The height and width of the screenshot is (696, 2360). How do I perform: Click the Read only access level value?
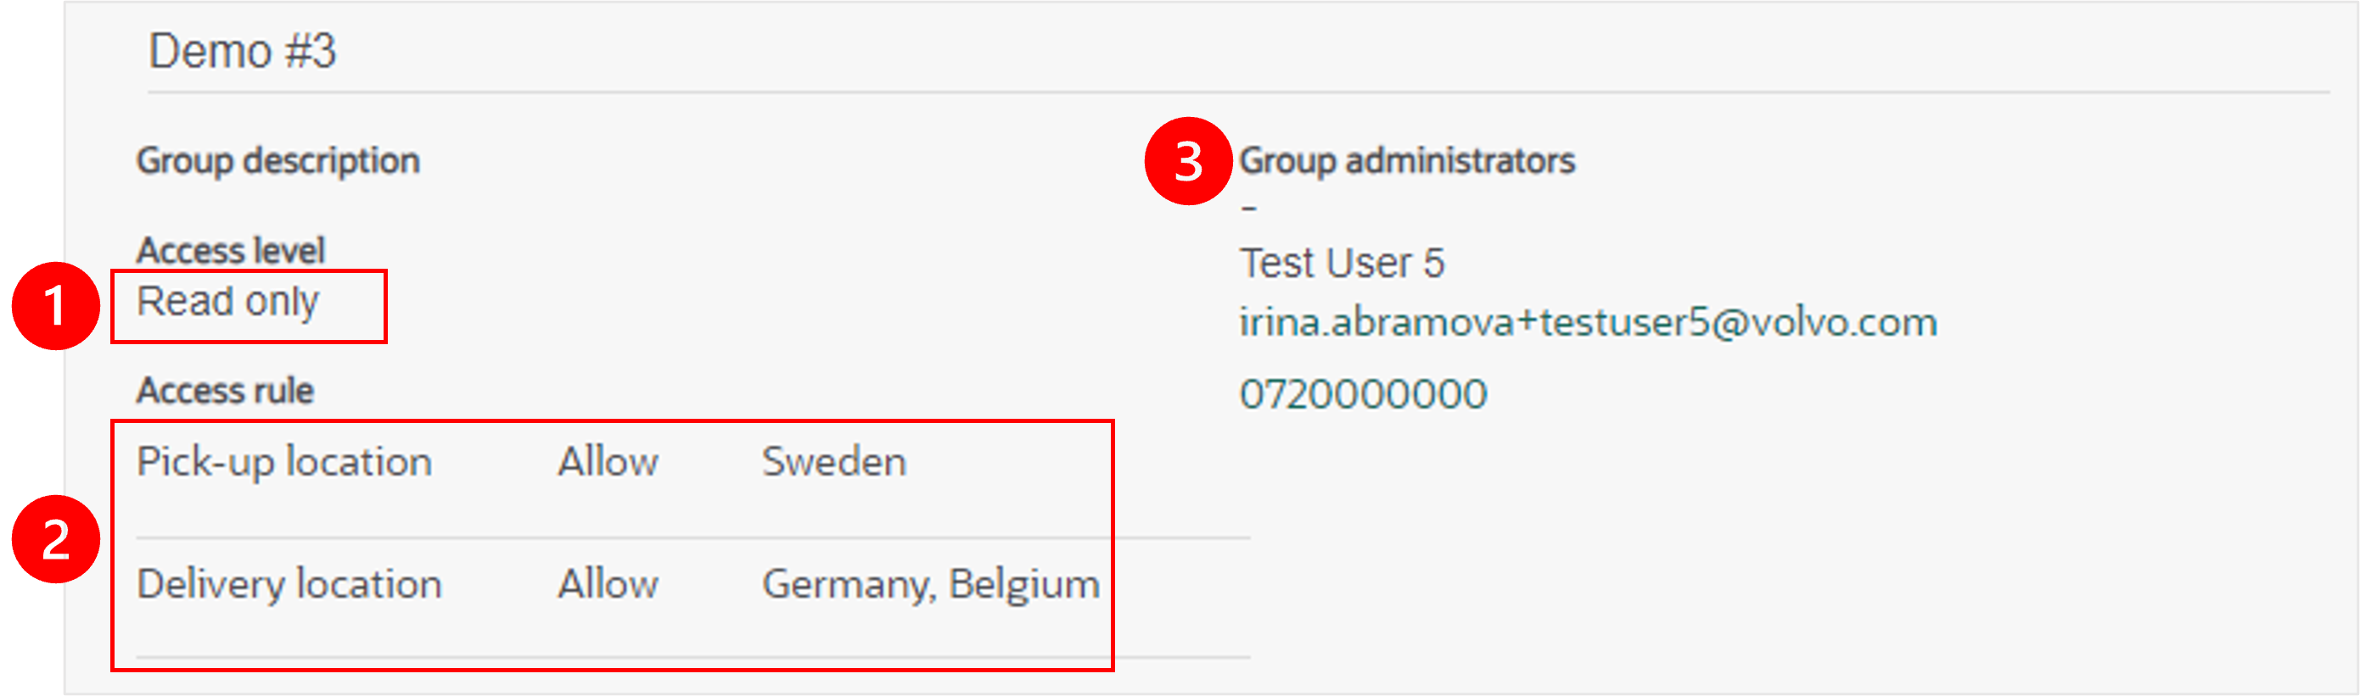pyautogui.click(x=227, y=301)
